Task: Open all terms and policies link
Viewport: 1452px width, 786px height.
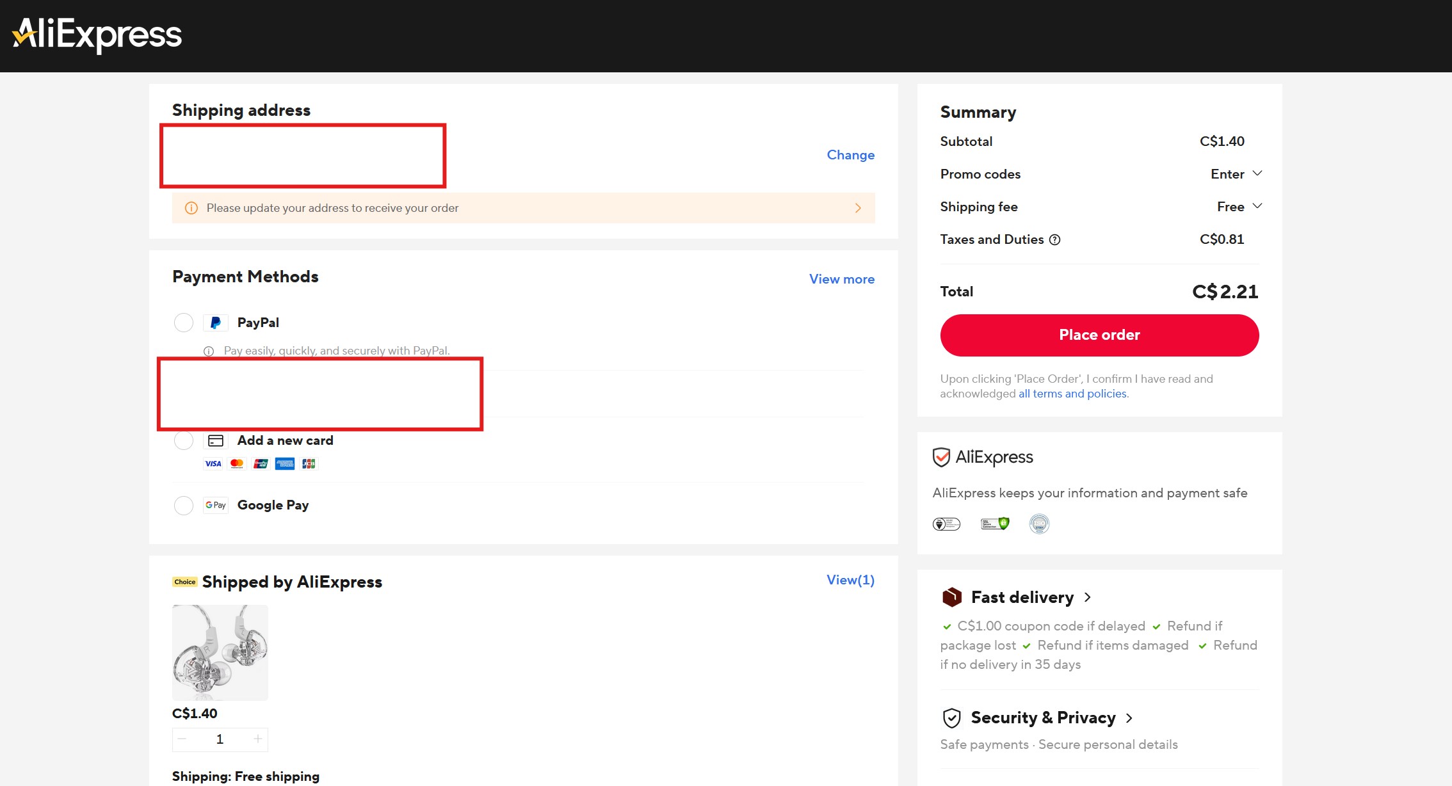Action: click(1072, 394)
